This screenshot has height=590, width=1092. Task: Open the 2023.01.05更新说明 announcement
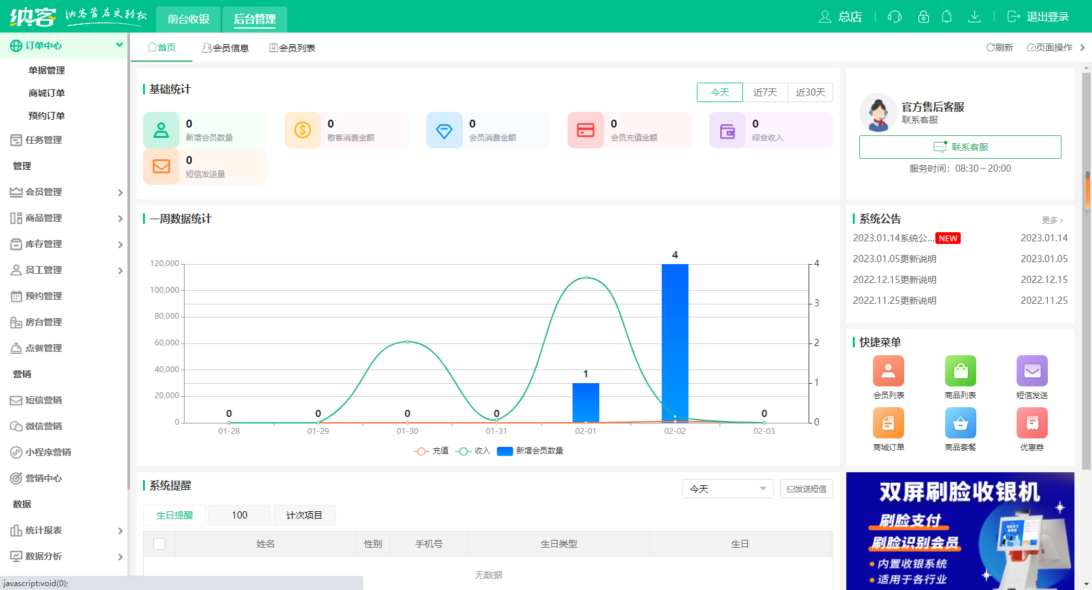tap(894, 259)
